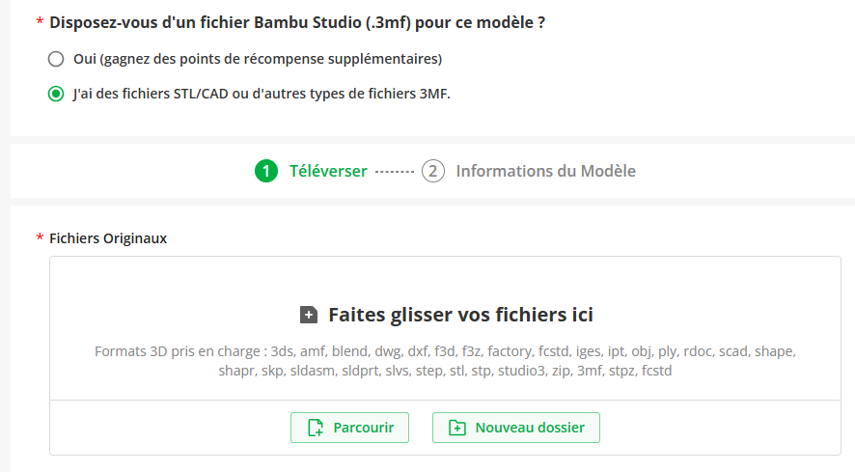Create a folder via Nouveau dossier text
Image resolution: width=855 pixels, height=472 pixels.
pos(530,428)
